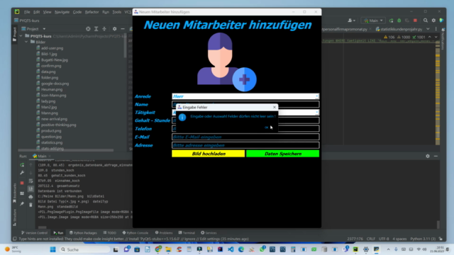454x255 pixels.
Task: Toggle soft-wrap icon in Run panel
Action: click(31, 181)
